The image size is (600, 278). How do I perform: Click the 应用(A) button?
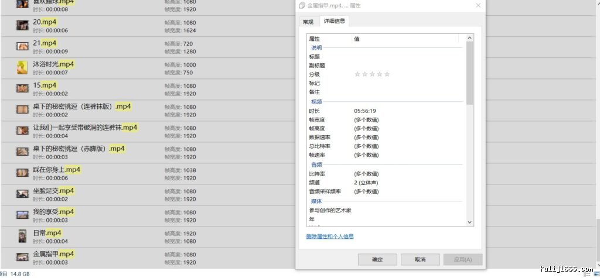(x=463, y=260)
